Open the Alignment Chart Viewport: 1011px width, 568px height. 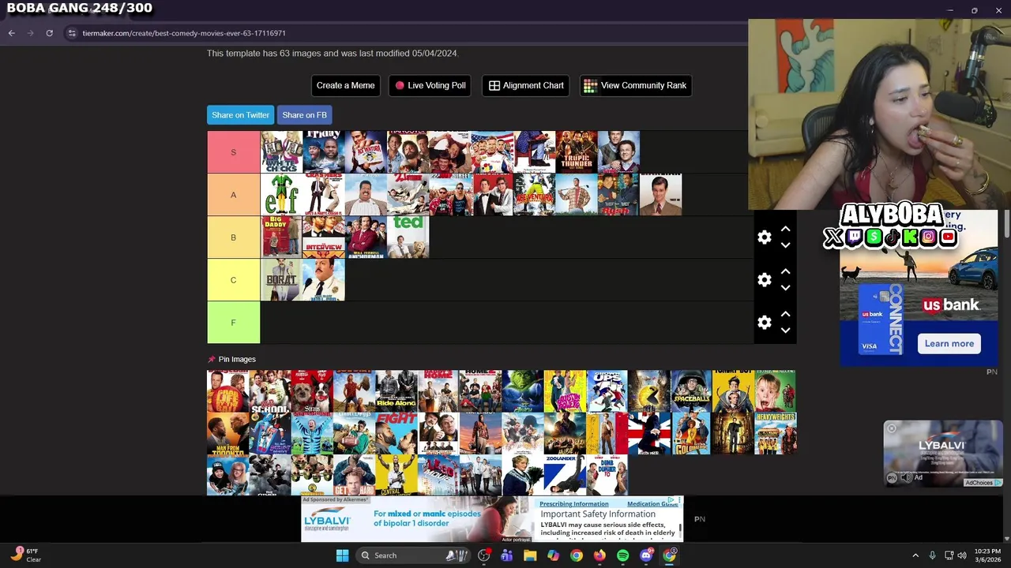[x=526, y=85]
